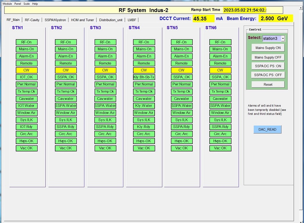
Task: Click the DAC_READ button
Action: click(267, 129)
